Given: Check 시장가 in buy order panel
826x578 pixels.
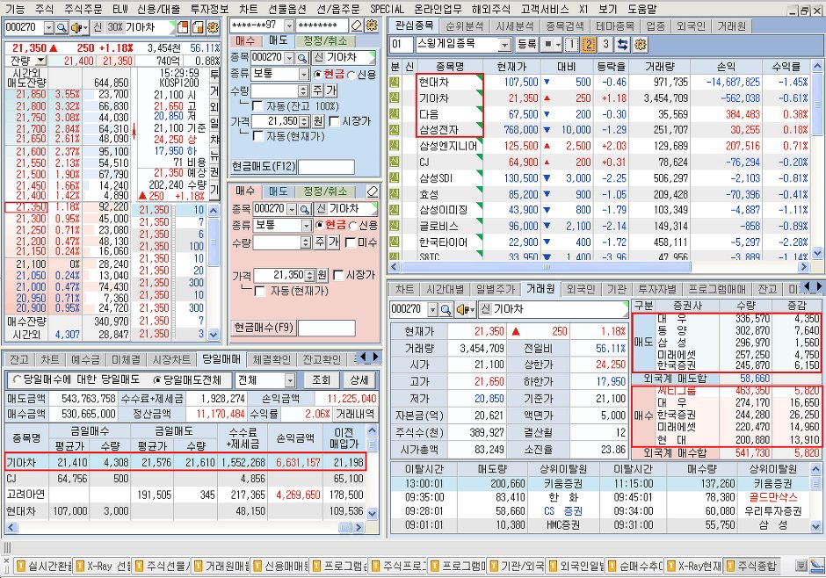Looking at the screenshot, I should point(338,275).
